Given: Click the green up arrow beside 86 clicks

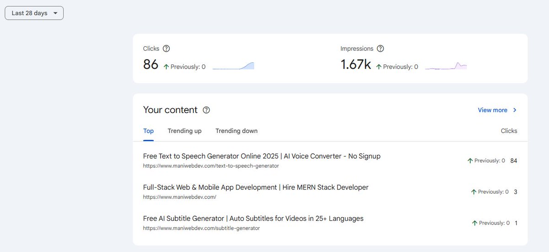Looking at the screenshot, I should (x=166, y=66).
